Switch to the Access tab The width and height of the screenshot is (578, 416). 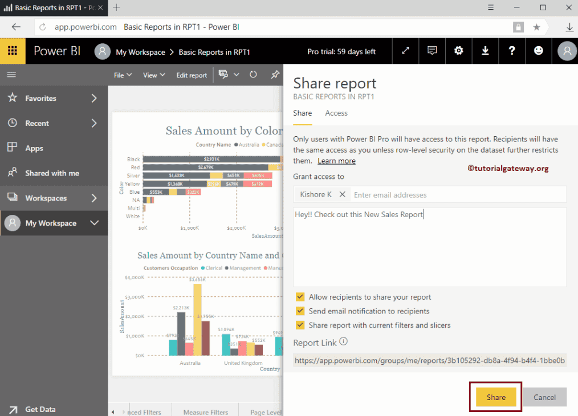coord(336,113)
